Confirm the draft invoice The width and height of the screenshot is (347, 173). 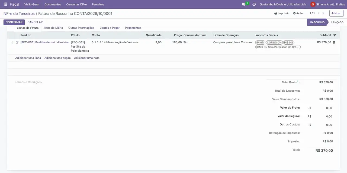tap(14, 22)
